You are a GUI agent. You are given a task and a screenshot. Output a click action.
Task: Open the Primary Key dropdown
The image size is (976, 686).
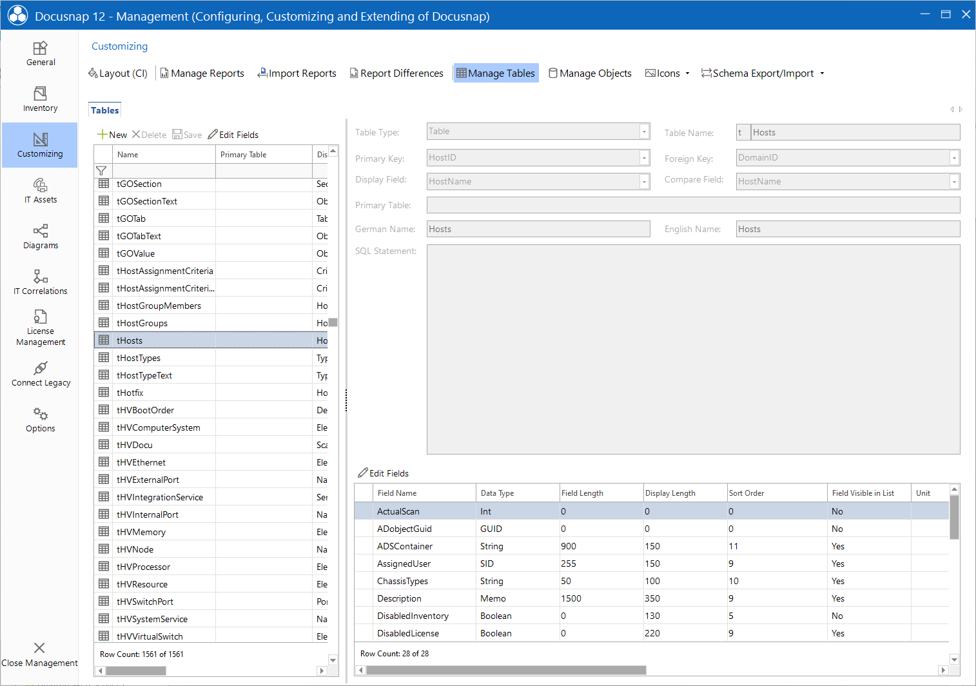point(644,158)
